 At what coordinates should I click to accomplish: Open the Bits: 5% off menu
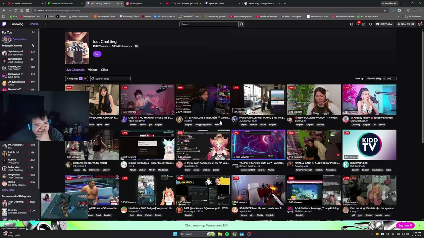[x=405, y=24]
